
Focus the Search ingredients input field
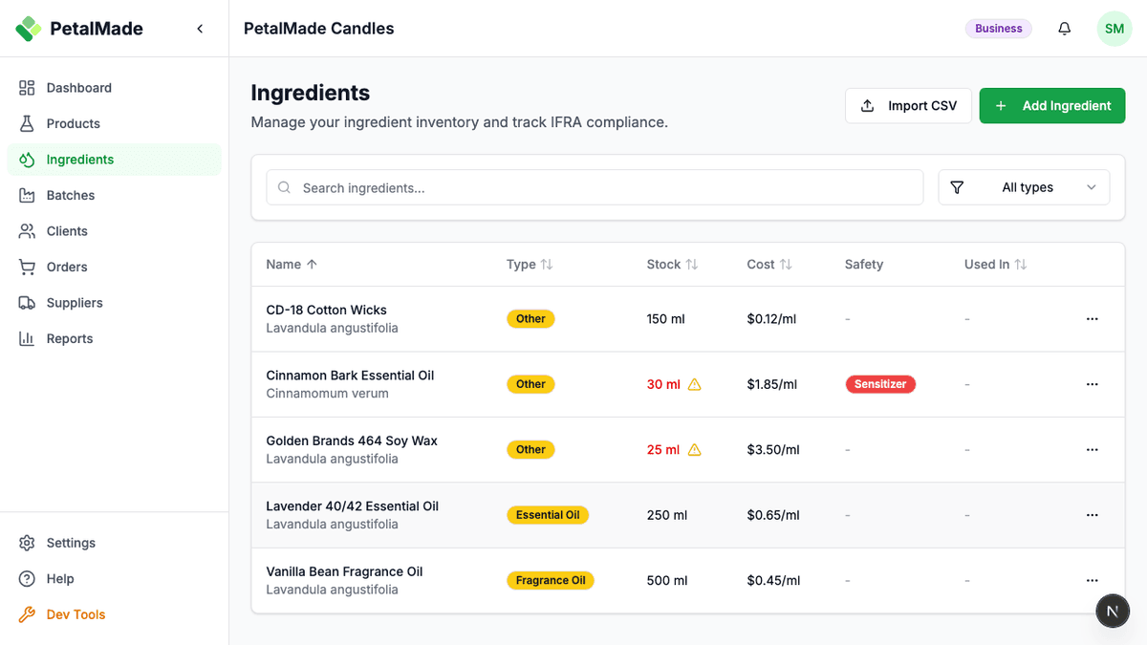tap(595, 187)
